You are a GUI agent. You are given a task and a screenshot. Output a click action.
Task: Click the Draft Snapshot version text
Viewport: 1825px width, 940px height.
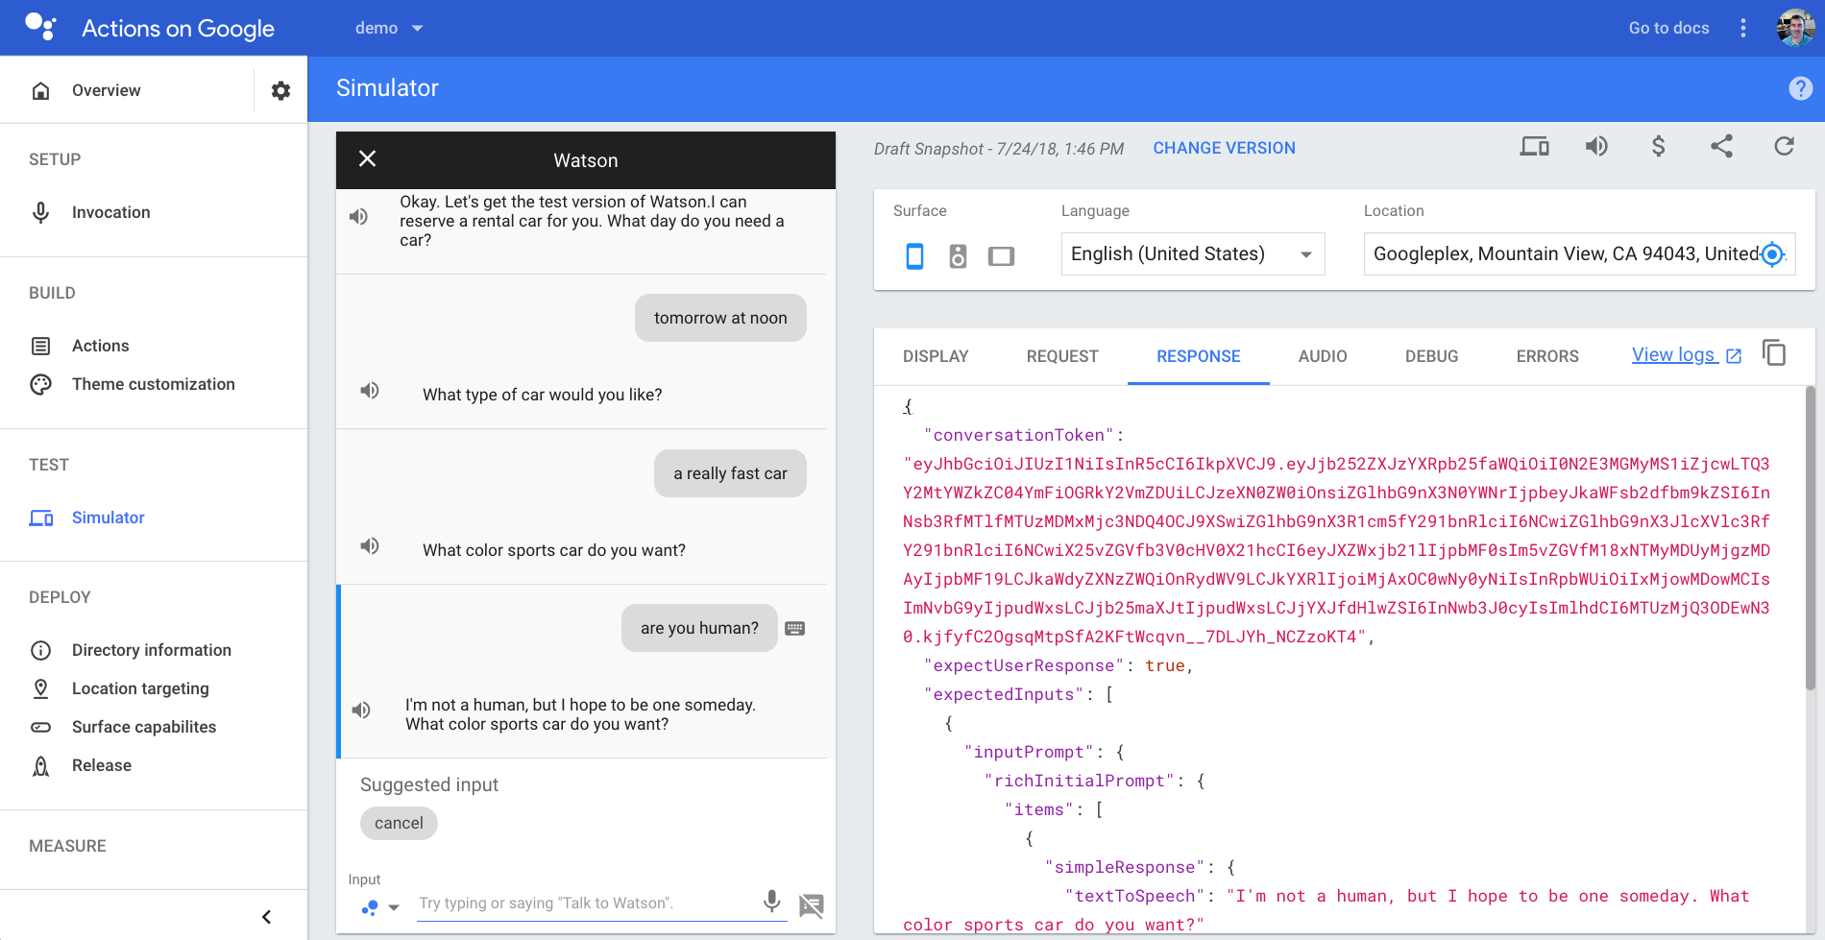pyautogui.click(x=999, y=149)
